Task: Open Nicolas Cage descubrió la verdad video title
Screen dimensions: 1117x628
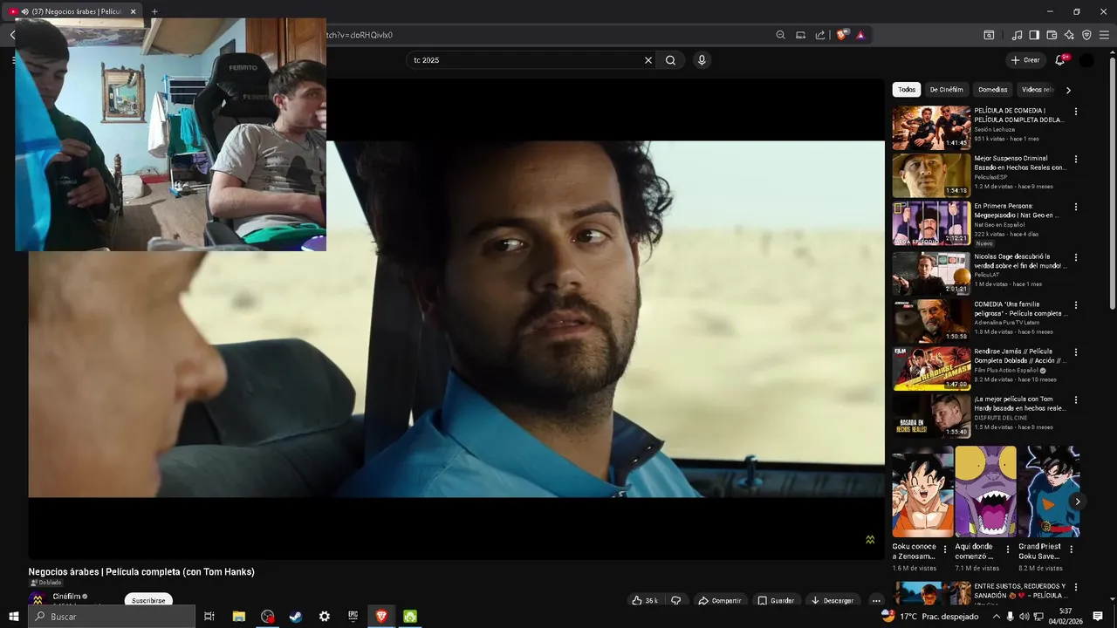Action: coord(1019,261)
